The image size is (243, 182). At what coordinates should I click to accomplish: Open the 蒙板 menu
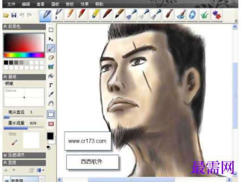tap(70, 4)
